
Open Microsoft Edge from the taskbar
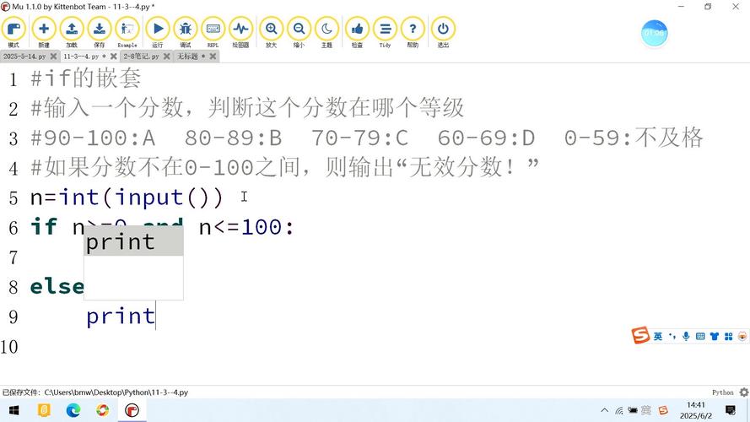click(73, 410)
